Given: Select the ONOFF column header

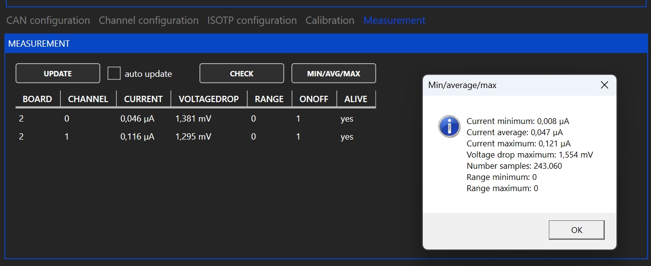Looking at the screenshot, I should point(313,99).
